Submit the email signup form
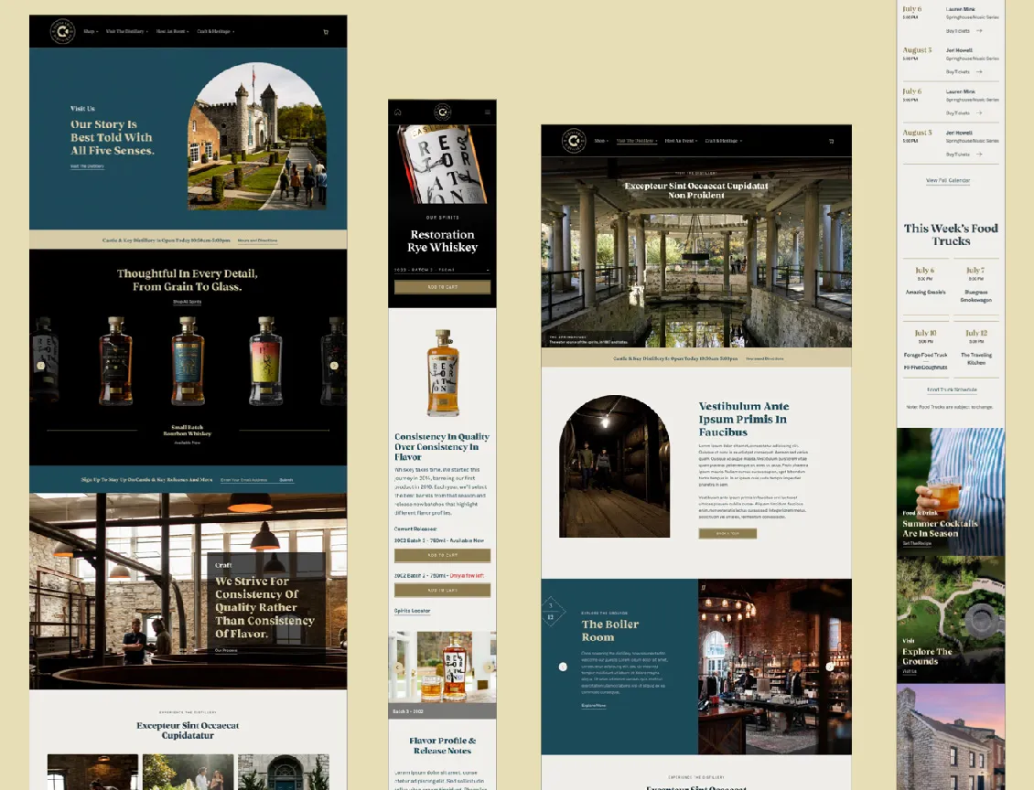The height and width of the screenshot is (790, 1034). coord(286,480)
